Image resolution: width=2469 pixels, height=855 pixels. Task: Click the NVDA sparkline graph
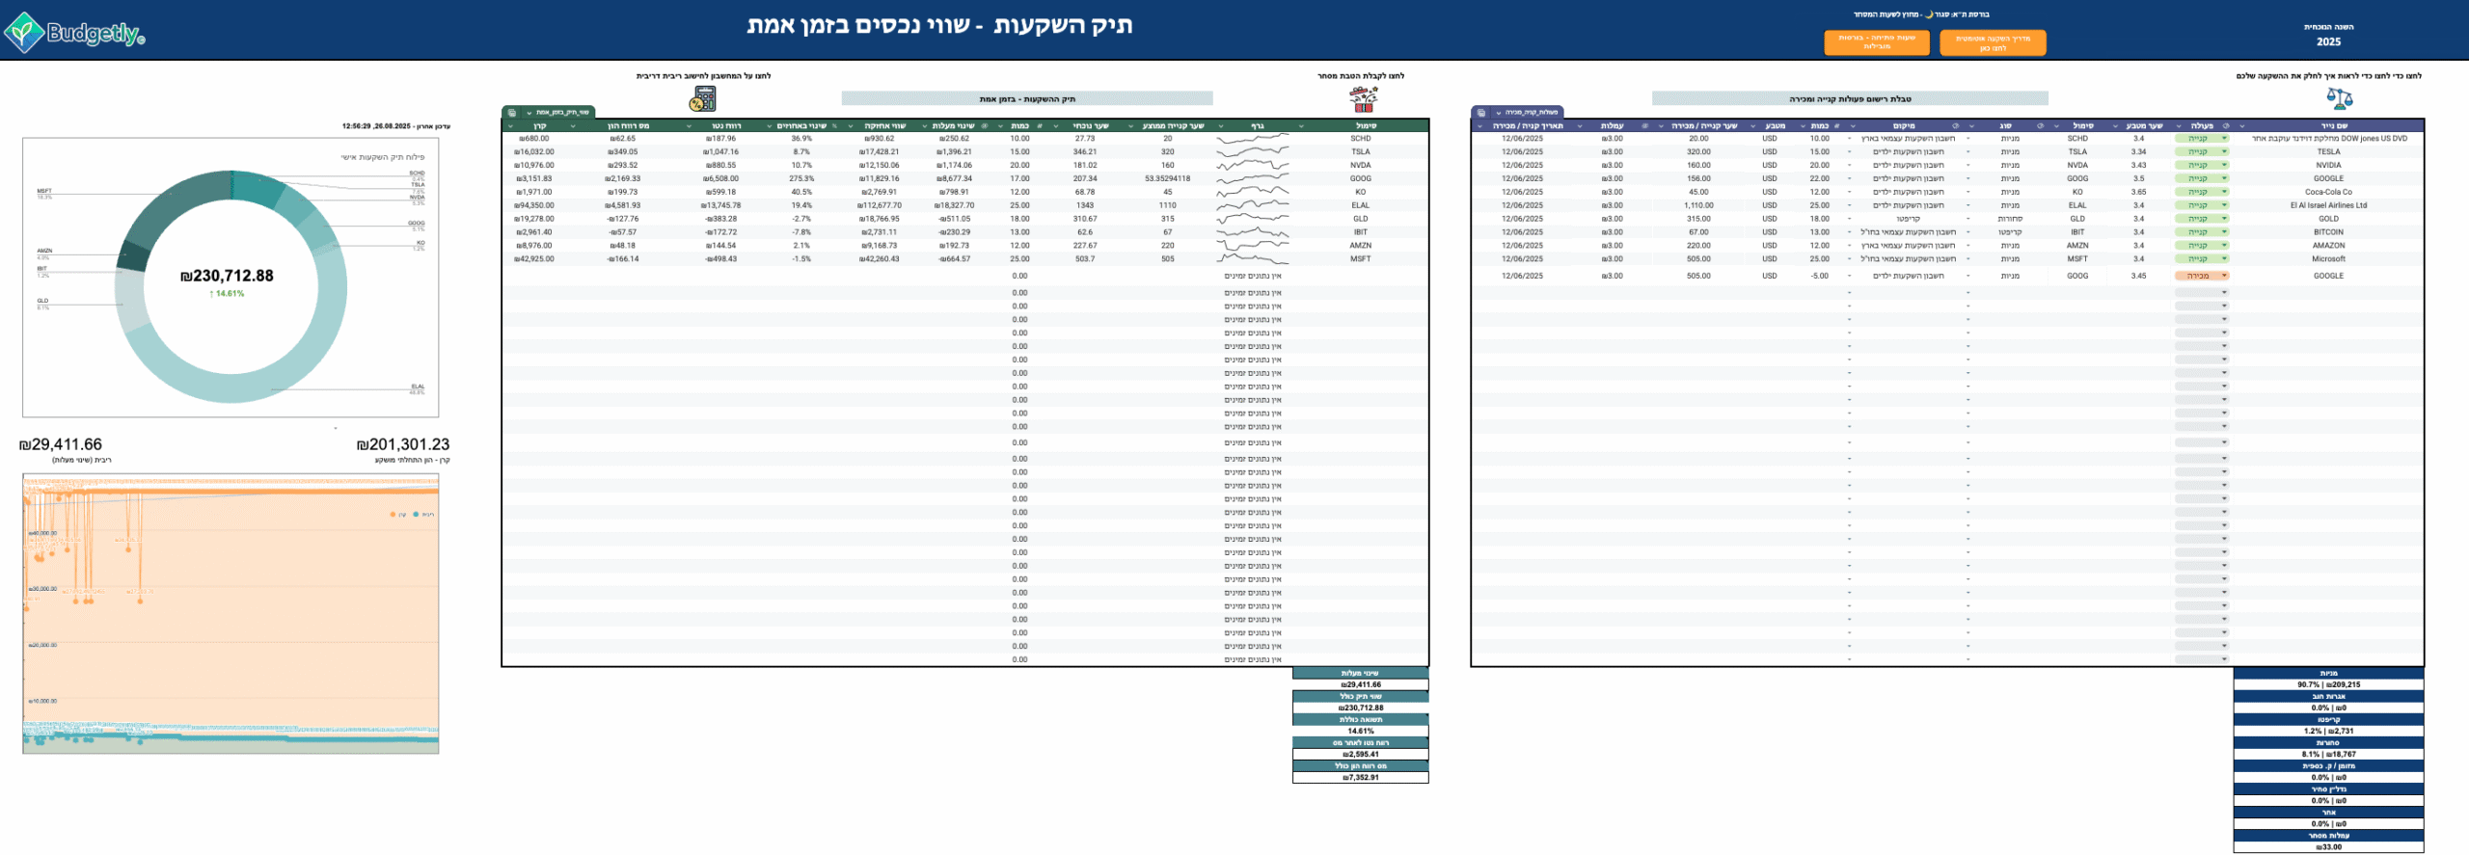pyautogui.click(x=1252, y=166)
